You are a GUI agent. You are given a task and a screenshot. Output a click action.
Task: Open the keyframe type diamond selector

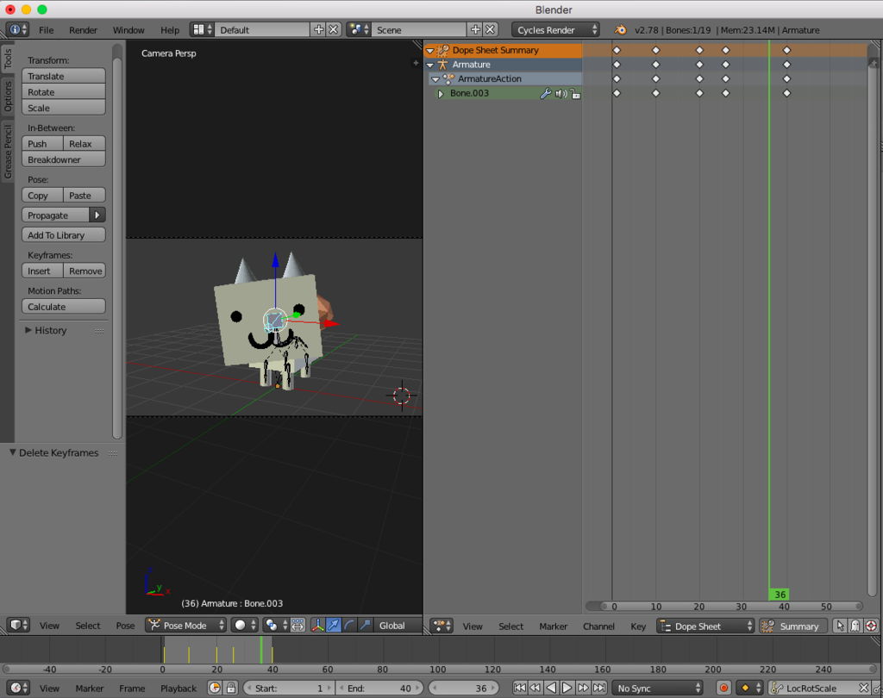[x=749, y=688]
